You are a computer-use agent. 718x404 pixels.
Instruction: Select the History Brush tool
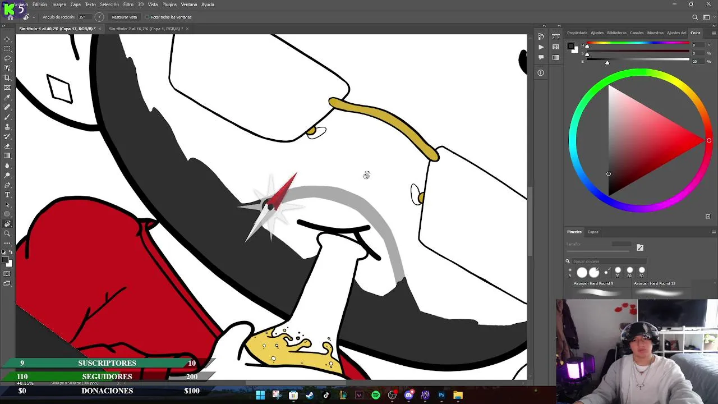pyautogui.click(x=7, y=136)
